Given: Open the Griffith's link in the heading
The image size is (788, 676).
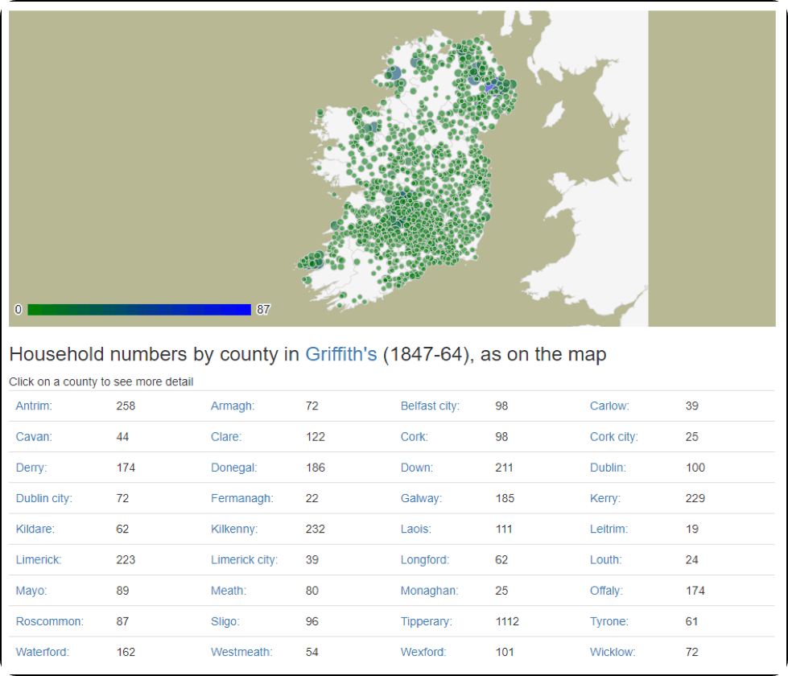Looking at the screenshot, I should (340, 354).
